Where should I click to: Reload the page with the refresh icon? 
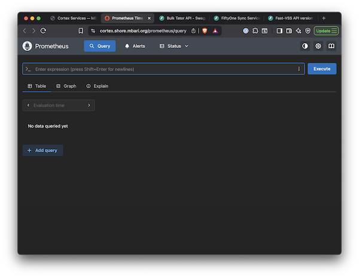[x=43, y=31]
